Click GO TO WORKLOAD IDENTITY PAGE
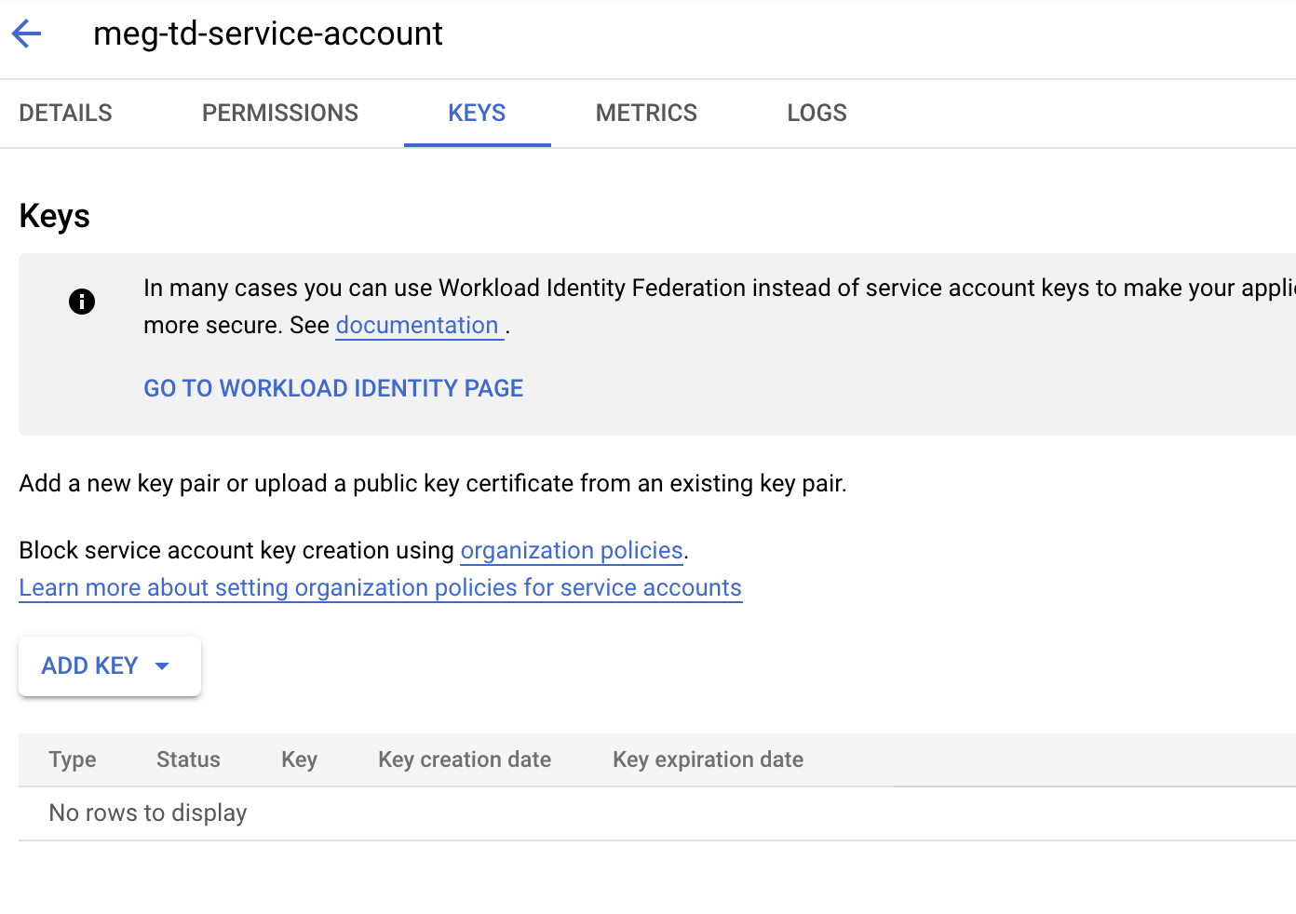The height and width of the screenshot is (914, 1296). (333, 388)
